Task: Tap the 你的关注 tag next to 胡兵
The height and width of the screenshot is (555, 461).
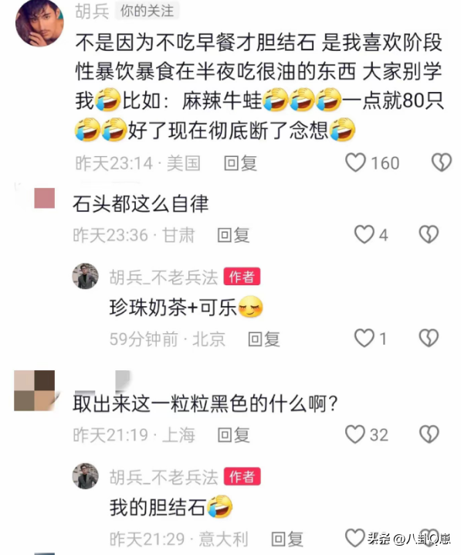Action: tap(147, 11)
